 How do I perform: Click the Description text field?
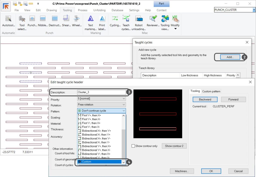pos(101,92)
